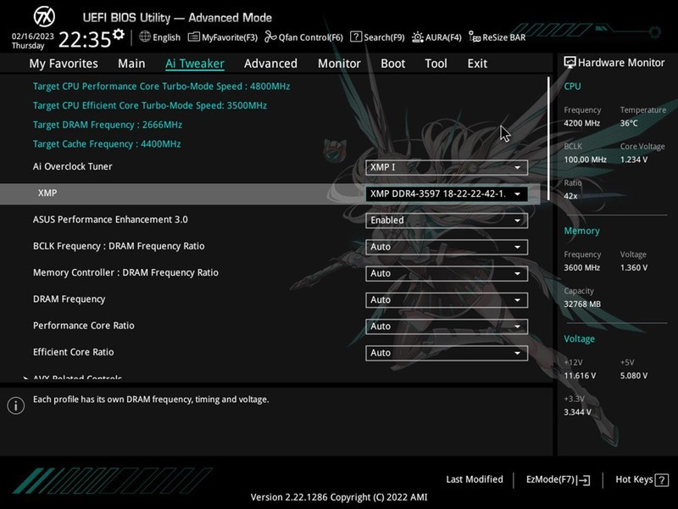Image resolution: width=678 pixels, height=509 pixels.
Task: Toggle the ReSize BAR icon
Action: click(475, 37)
